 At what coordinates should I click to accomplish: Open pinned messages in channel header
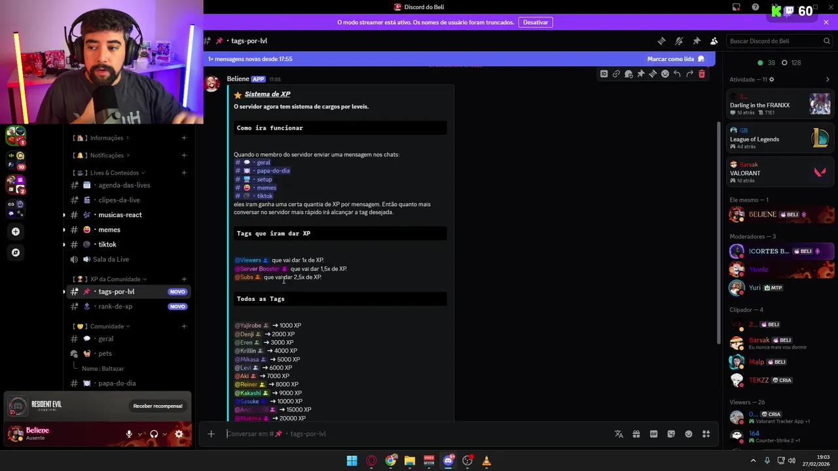pos(697,41)
